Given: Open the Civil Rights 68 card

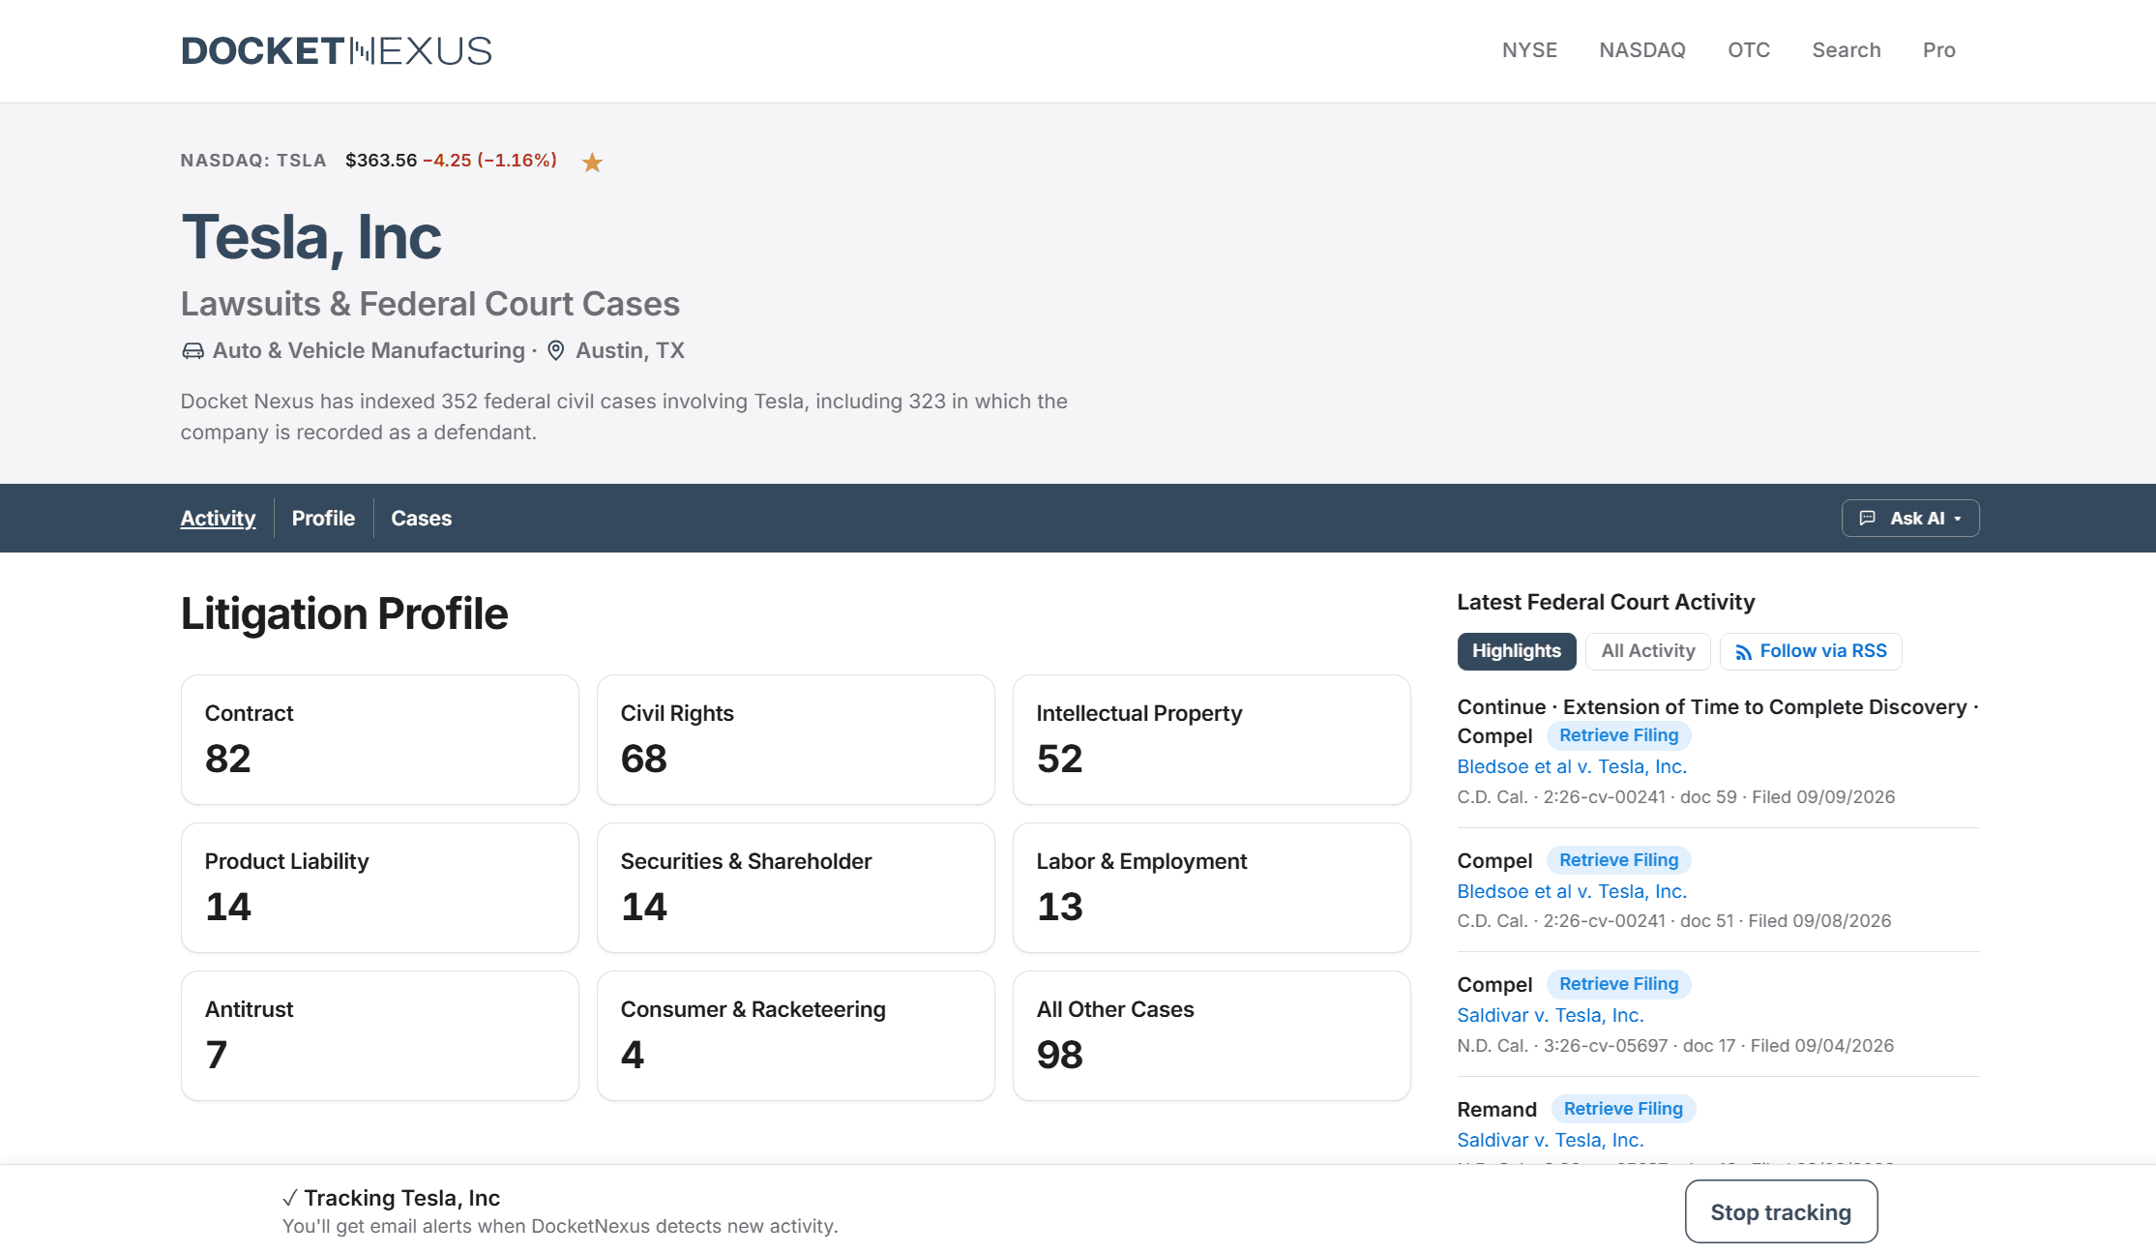Looking at the screenshot, I should point(796,739).
